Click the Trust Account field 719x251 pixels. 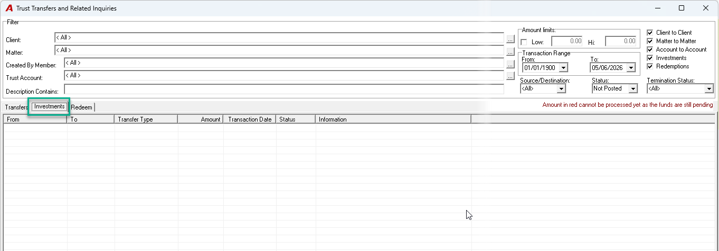(x=284, y=76)
